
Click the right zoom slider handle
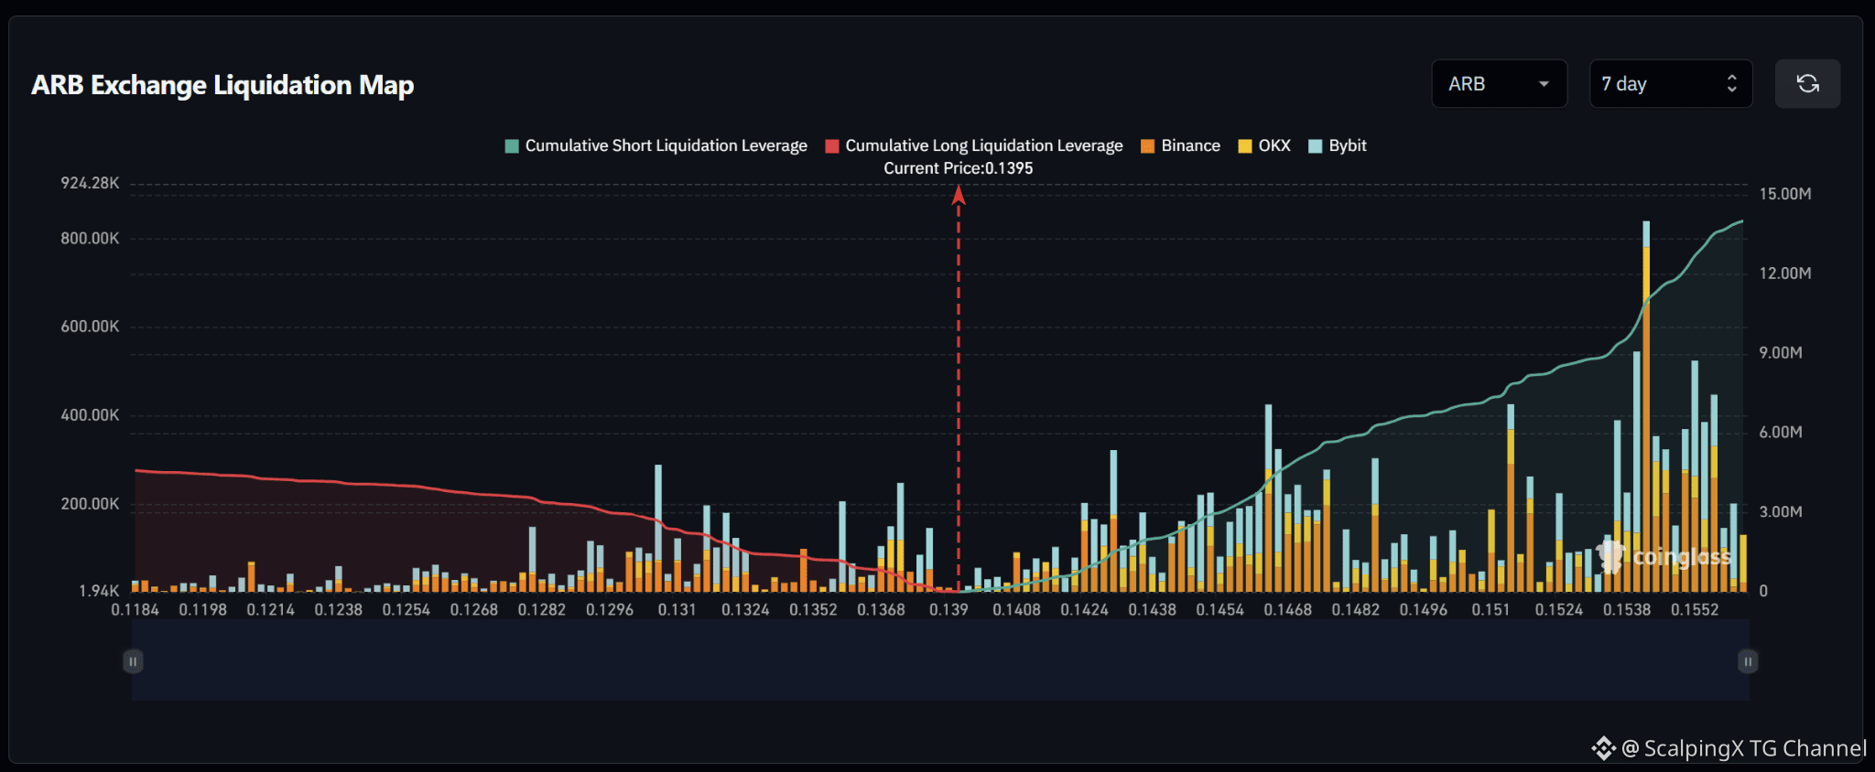(1748, 661)
